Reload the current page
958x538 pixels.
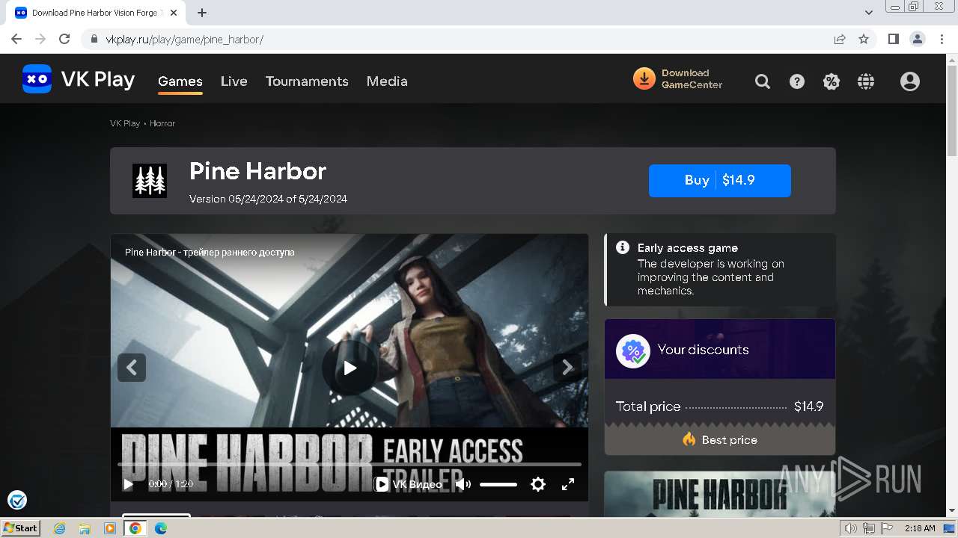click(64, 39)
